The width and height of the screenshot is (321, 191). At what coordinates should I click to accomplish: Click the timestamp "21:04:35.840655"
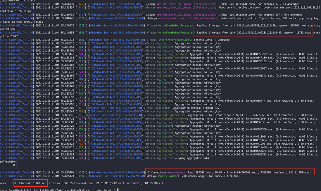pos(63,33)
